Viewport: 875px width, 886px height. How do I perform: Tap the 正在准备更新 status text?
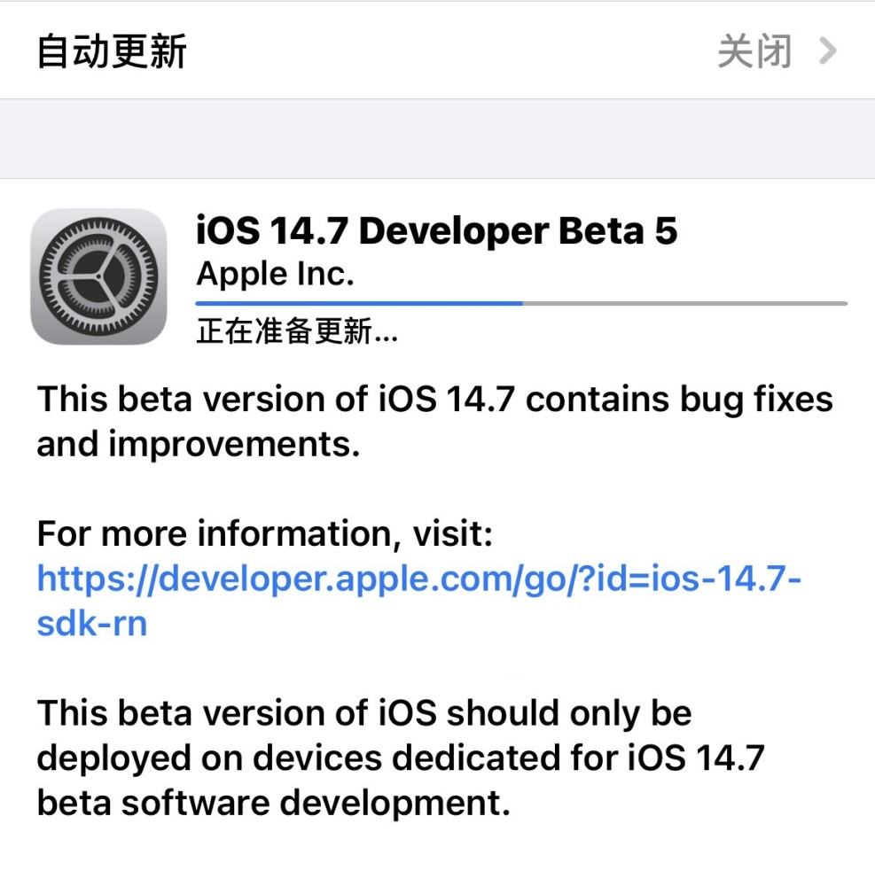pos(297,330)
